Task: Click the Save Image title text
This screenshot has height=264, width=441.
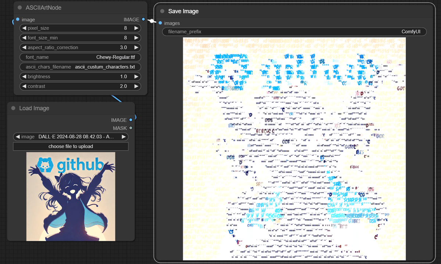Action: coord(183,11)
